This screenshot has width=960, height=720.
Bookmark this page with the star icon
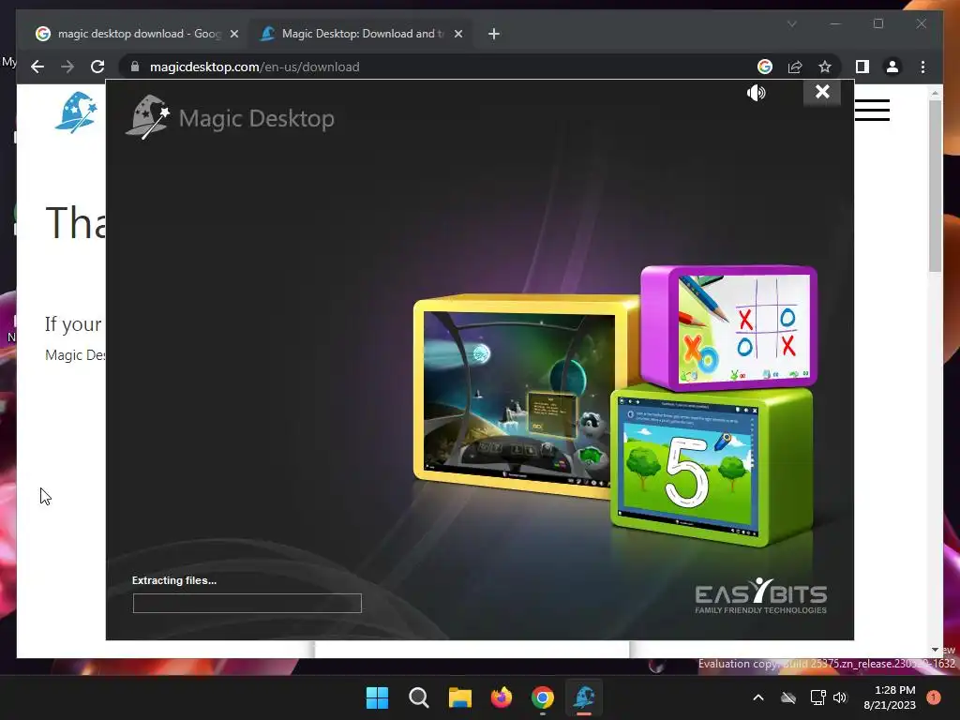(825, 67)
